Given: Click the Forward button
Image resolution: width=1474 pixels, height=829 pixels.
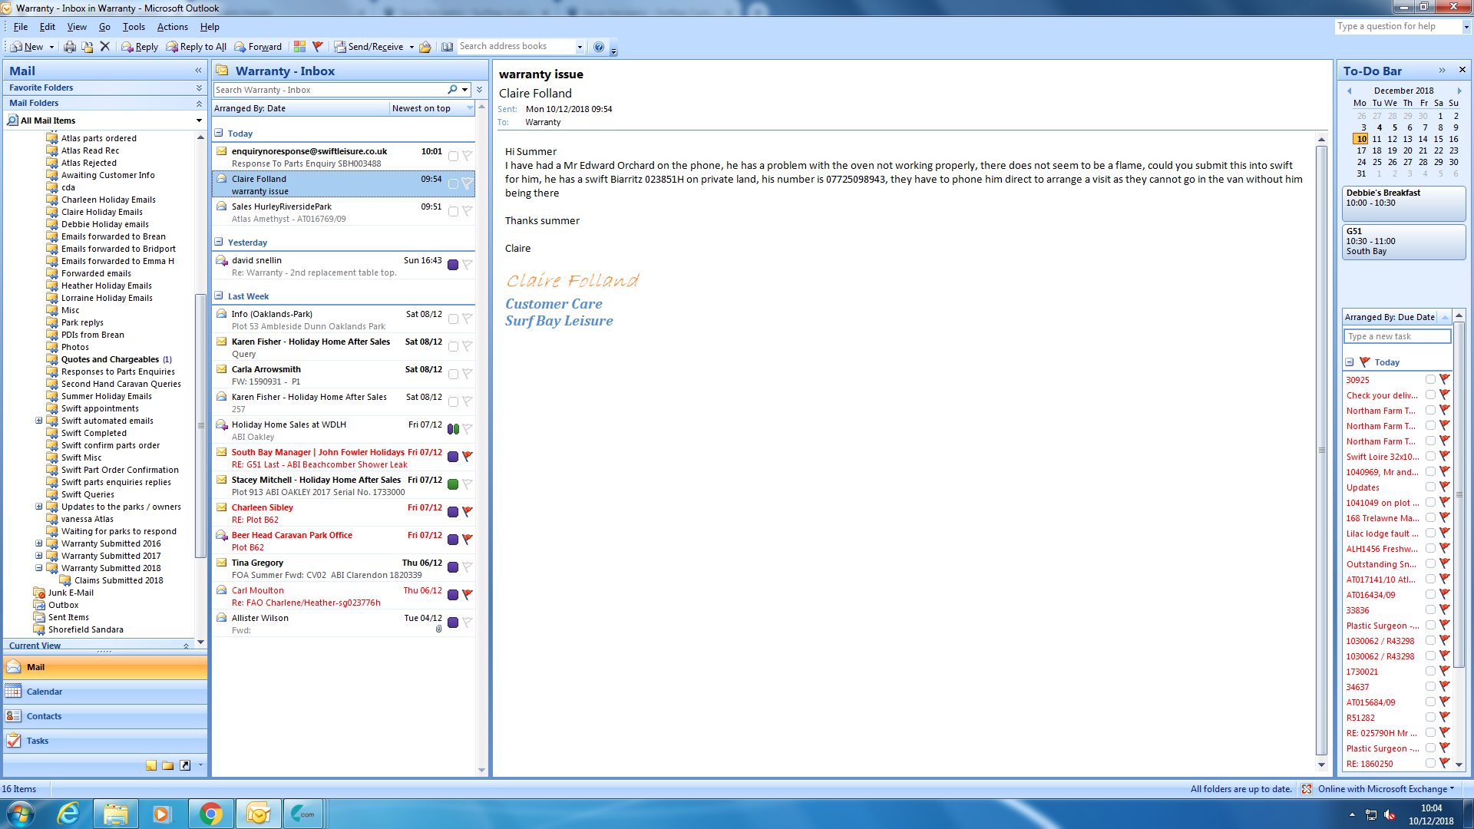Looking at the screenshot, I should [258, 47].
